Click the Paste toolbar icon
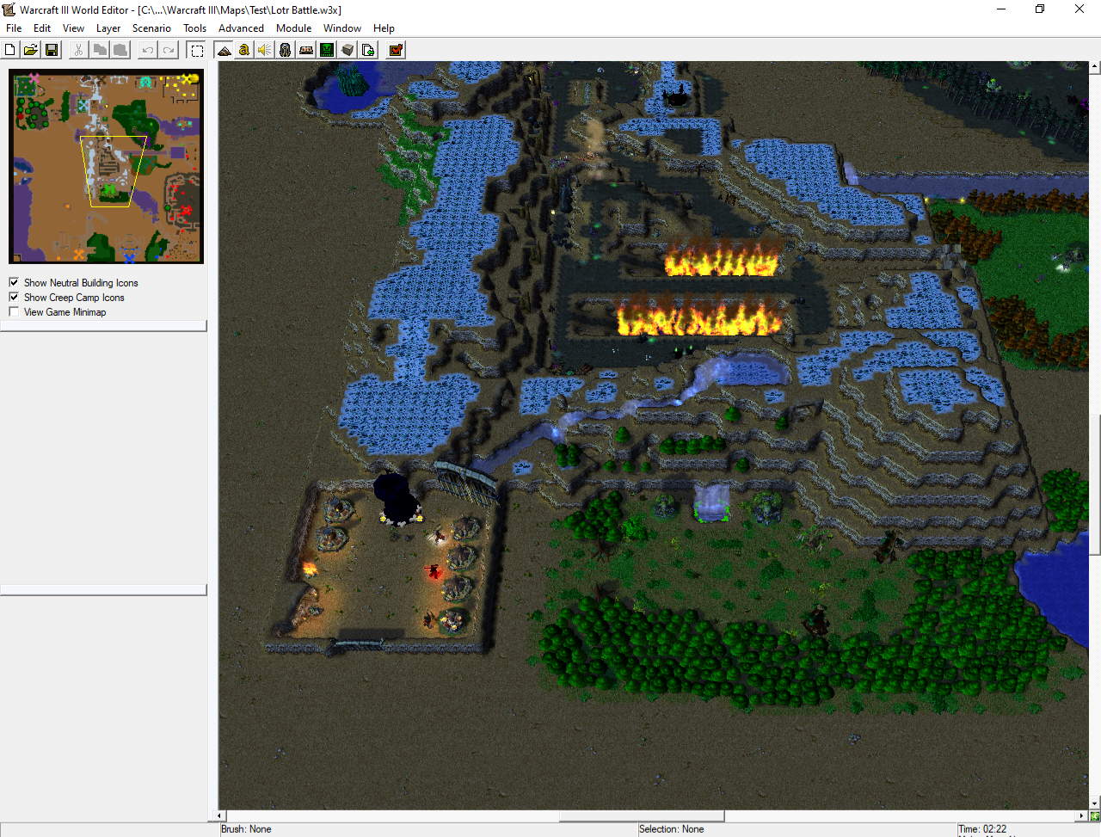The width and height of the screenshot is (1101, 837). [x=120, y=50]
